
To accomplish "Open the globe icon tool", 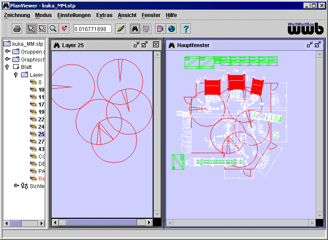I will [172, 29].
